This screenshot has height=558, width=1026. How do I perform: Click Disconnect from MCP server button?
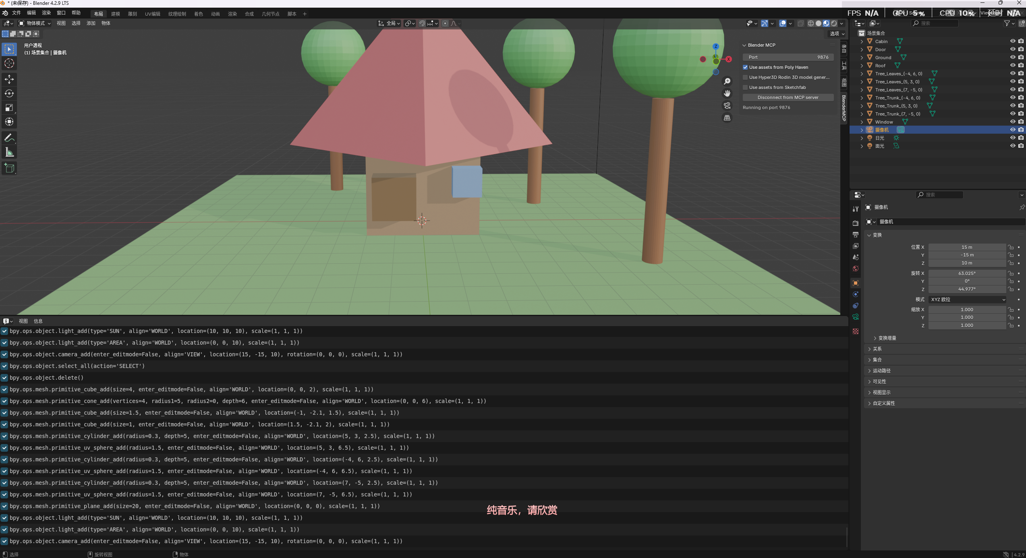(x=788, y=97)
